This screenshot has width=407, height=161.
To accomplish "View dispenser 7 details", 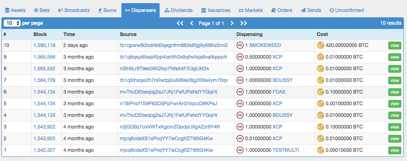I will tap(395, 80).
